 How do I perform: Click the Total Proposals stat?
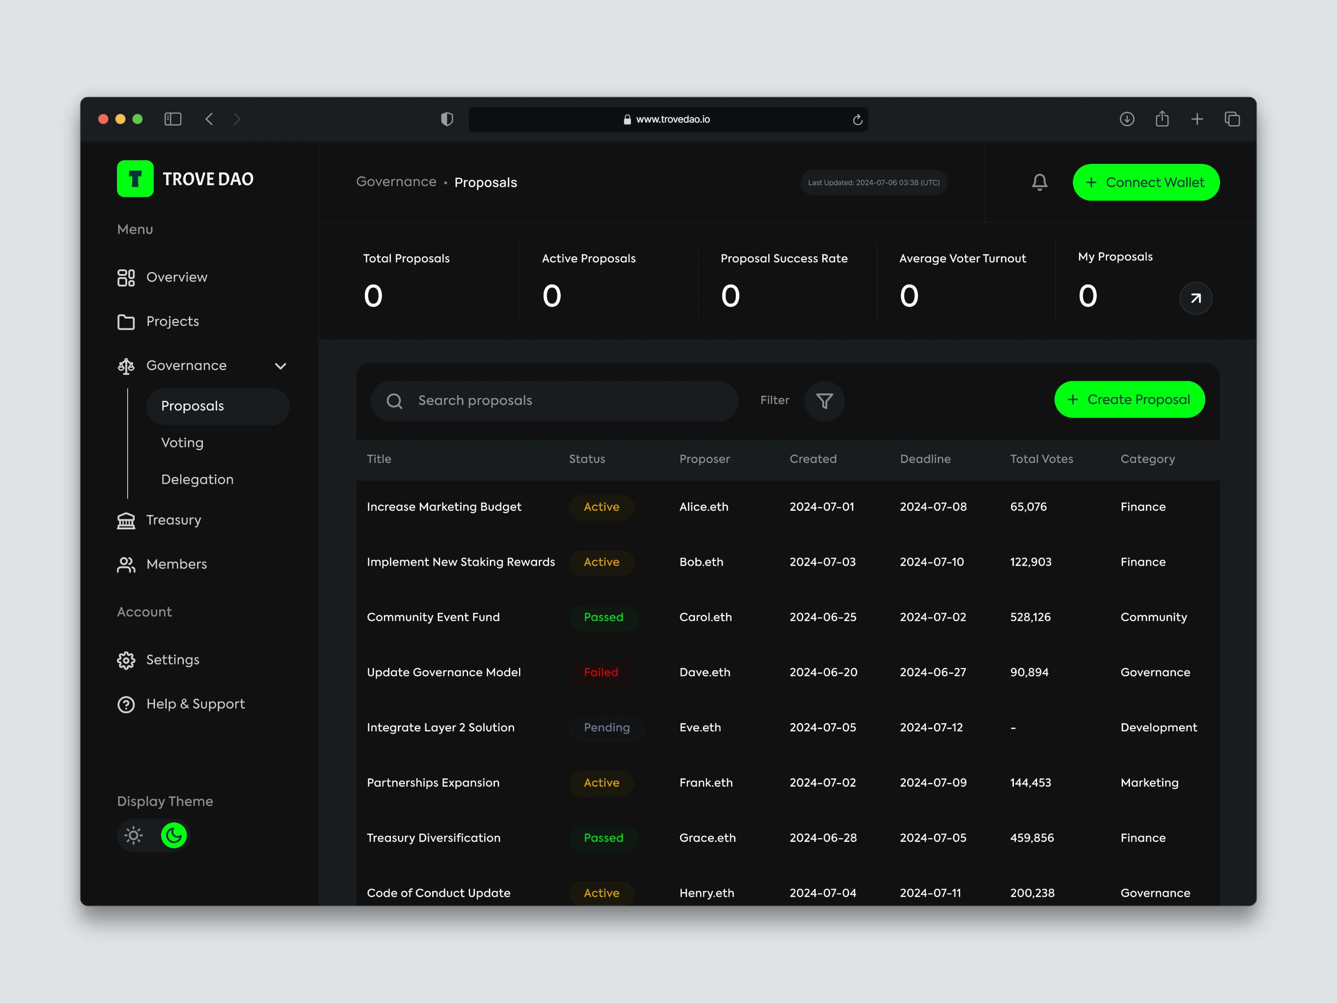[406, 281]
